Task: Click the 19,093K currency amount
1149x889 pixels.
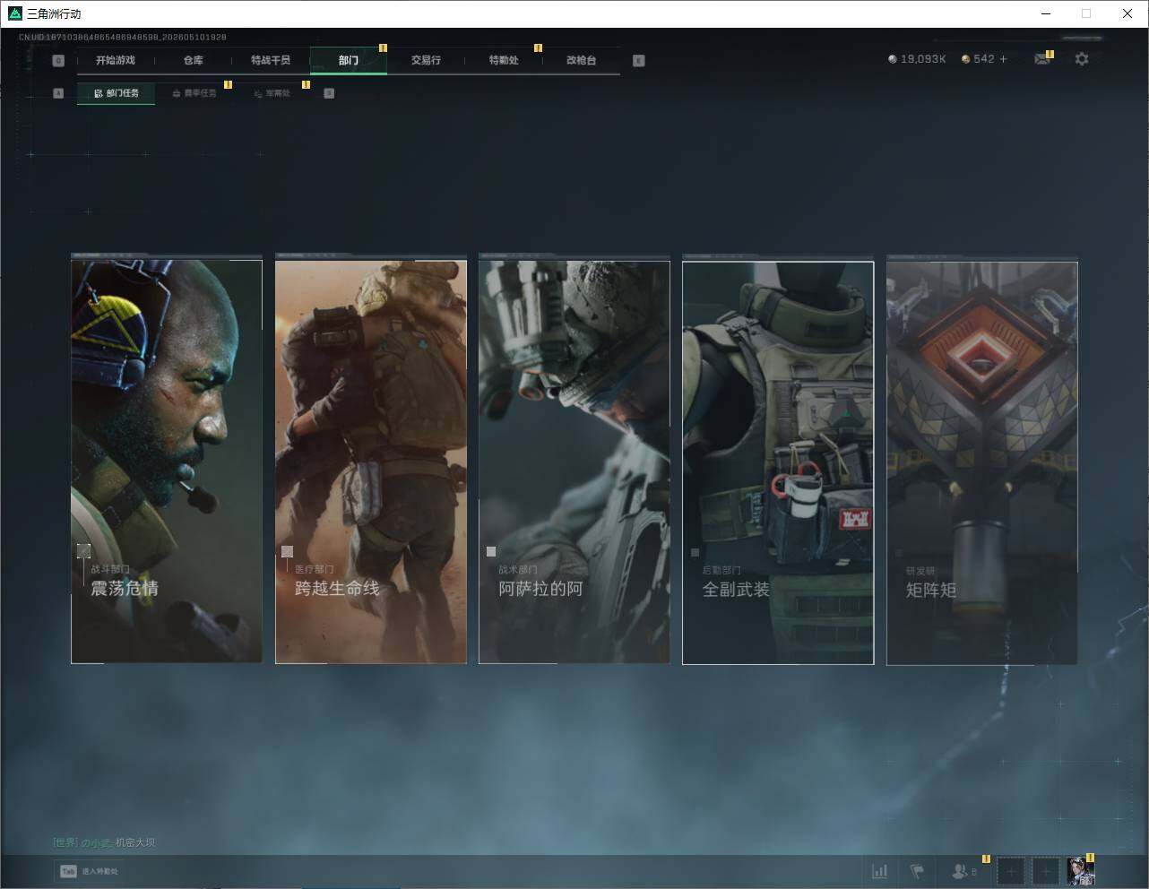Action: 923,59
